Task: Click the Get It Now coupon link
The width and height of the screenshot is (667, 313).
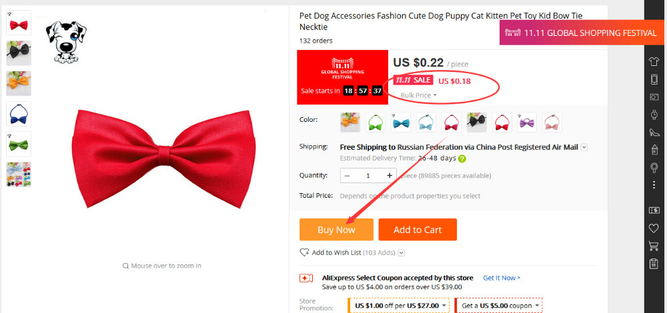Action: point(502,278)
